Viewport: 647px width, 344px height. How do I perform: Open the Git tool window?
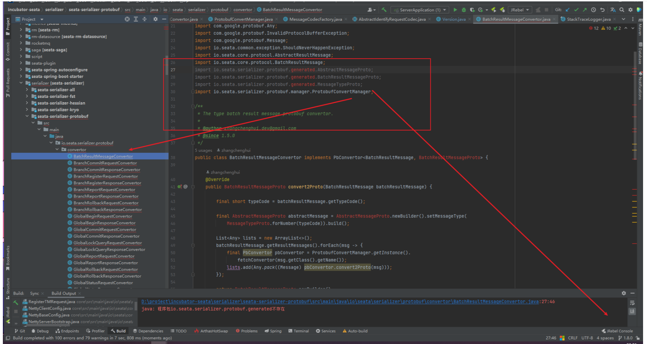point(20,331)
